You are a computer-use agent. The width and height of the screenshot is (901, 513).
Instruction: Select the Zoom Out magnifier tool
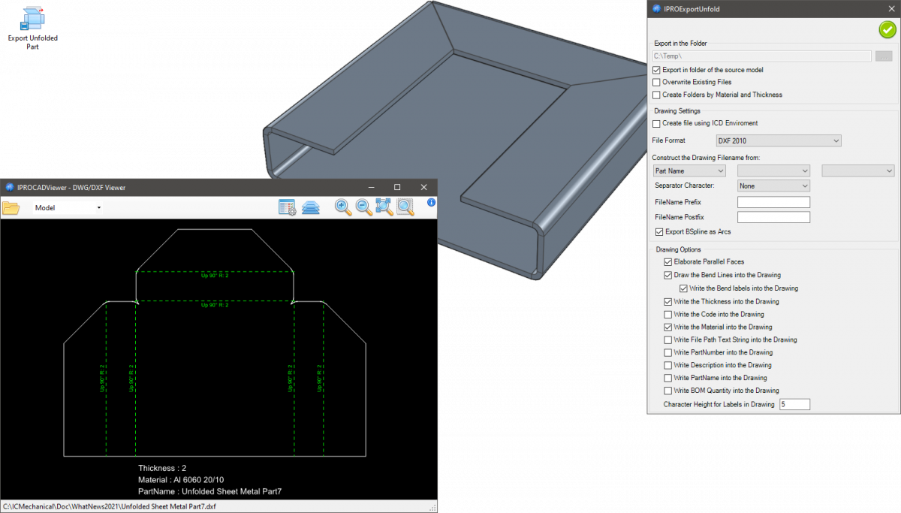click(x=363, y=207)
